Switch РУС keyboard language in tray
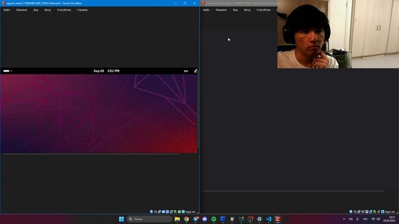 [365, 219]
